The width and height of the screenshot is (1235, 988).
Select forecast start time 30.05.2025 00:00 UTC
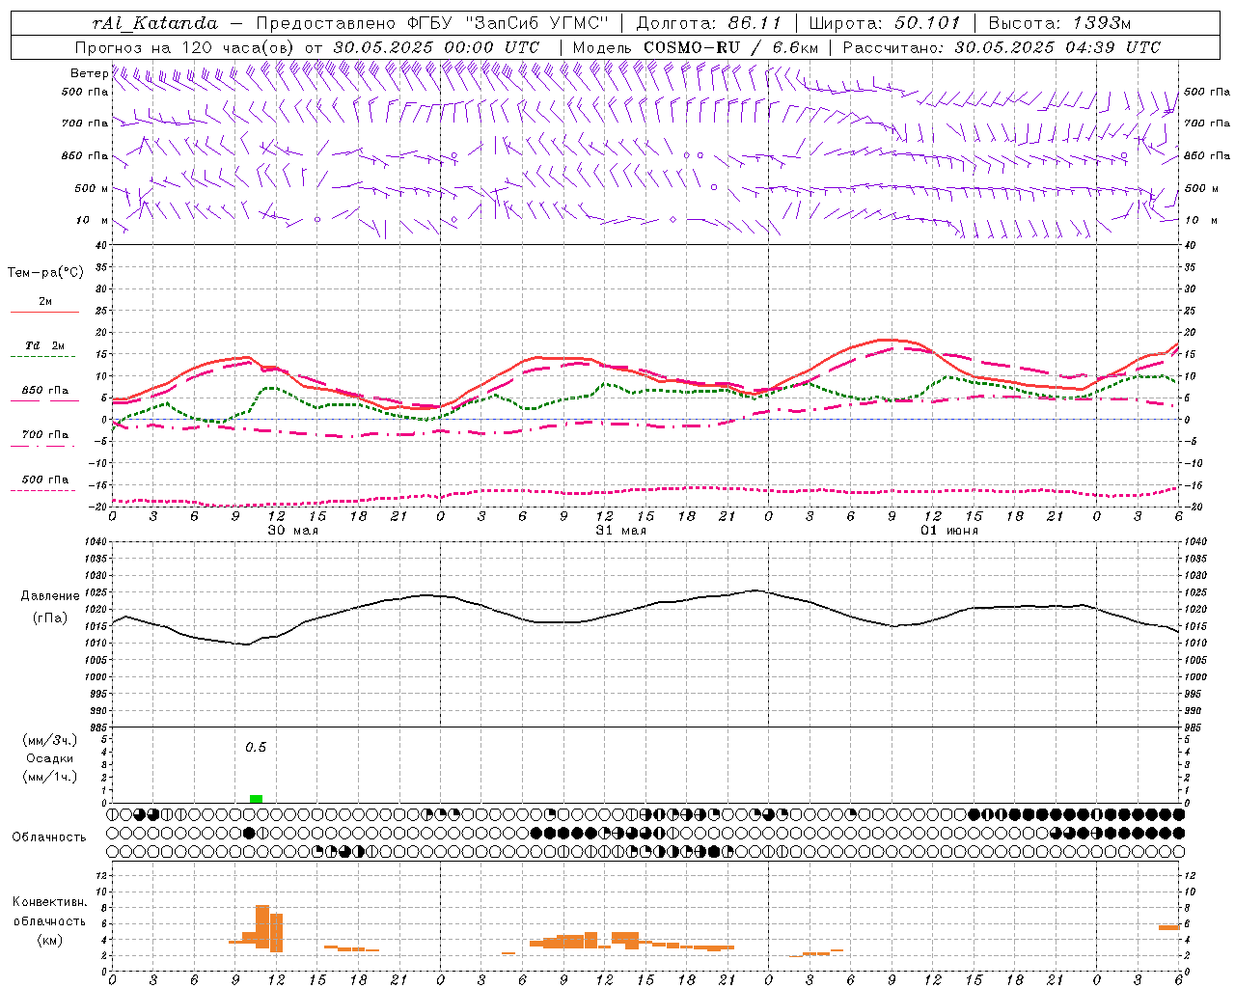[x=436, y=47]
